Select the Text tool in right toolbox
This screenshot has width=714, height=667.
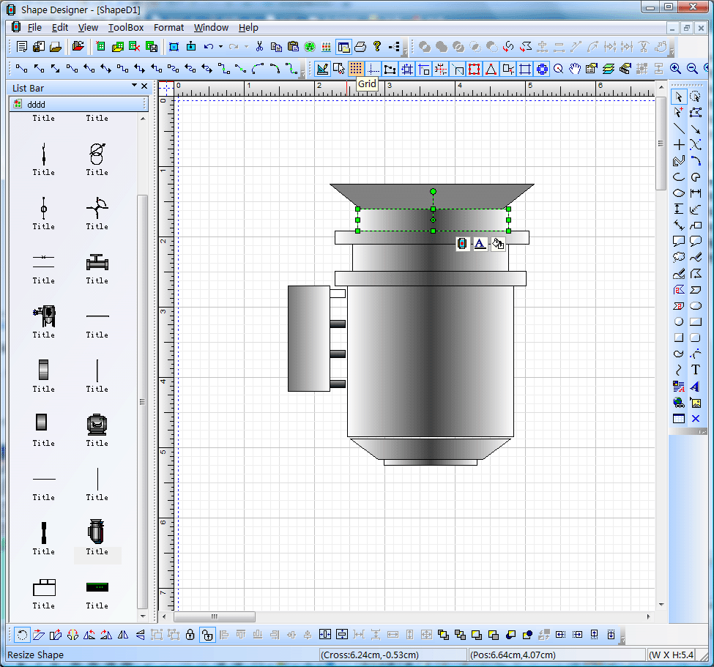pos(696,370)
